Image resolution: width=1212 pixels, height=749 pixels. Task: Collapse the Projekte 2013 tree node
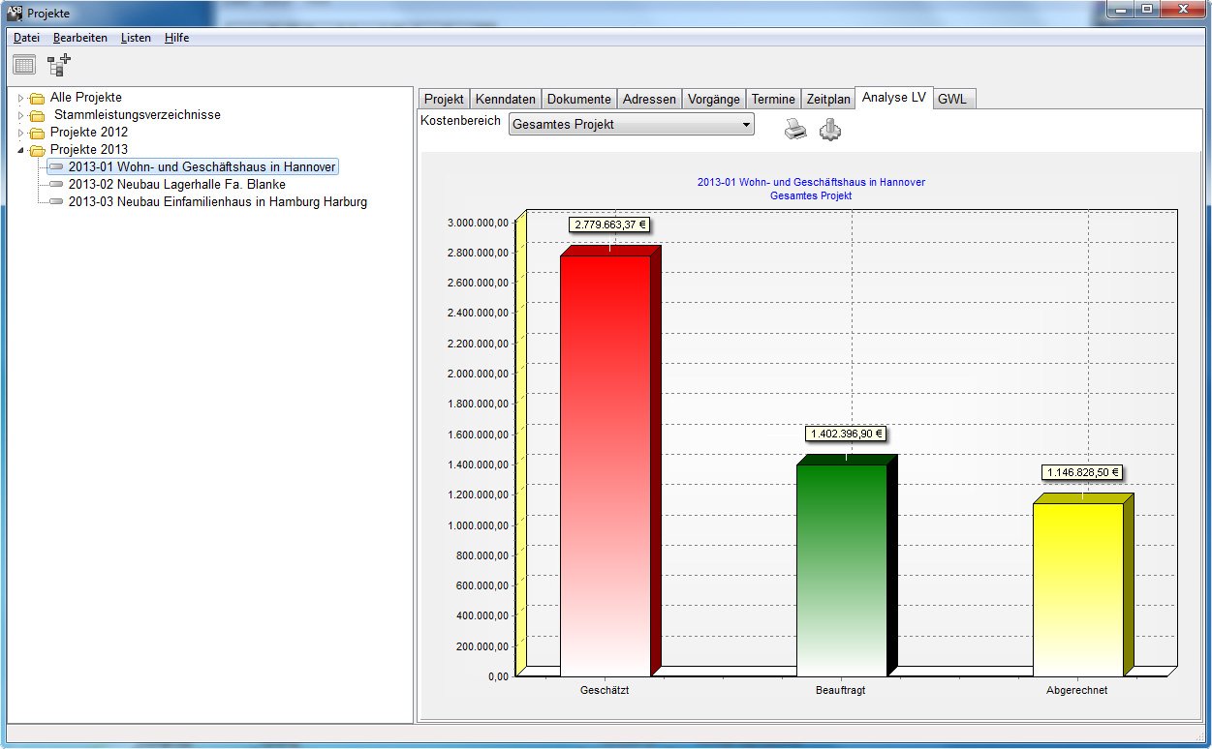coord(20,150)
